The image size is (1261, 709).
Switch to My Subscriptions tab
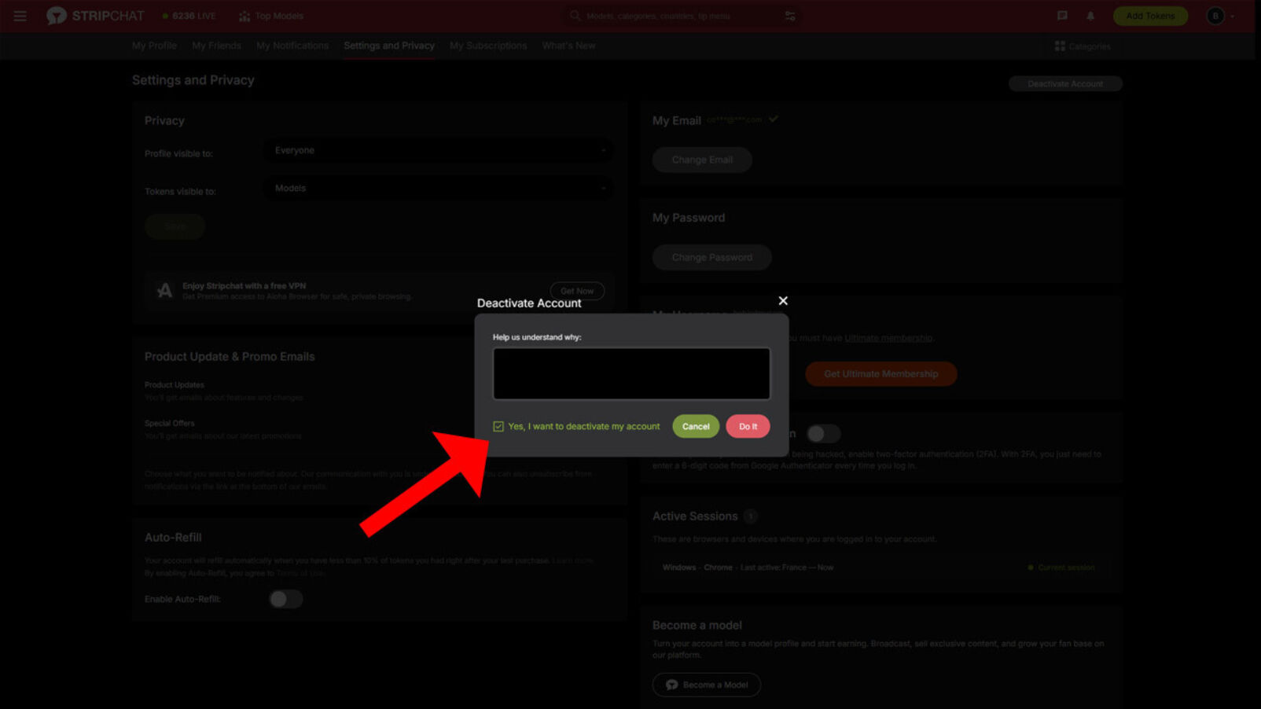[x=487, y=46]
